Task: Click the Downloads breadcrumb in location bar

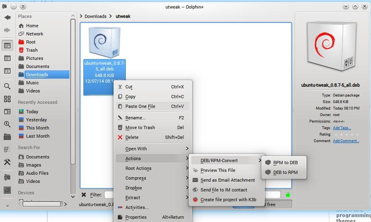Action: click(96, 16)
